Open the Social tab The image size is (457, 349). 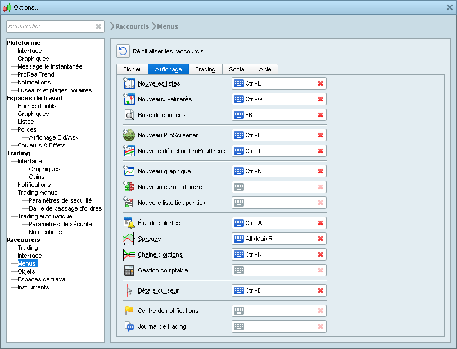(237, 69)
